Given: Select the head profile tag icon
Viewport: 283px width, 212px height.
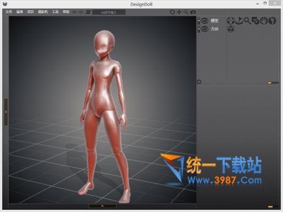Looking at the screenshot, I should tap(272, 21).
